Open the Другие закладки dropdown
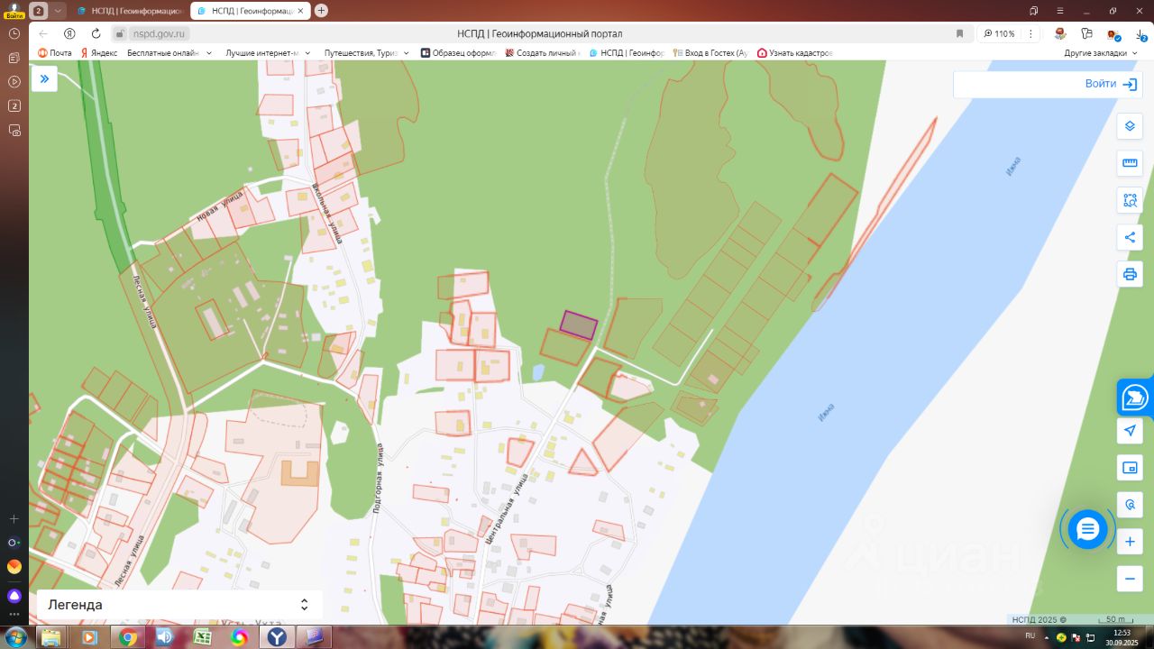The width and height of the screenshot is (1154, 649). [1101, 53]
